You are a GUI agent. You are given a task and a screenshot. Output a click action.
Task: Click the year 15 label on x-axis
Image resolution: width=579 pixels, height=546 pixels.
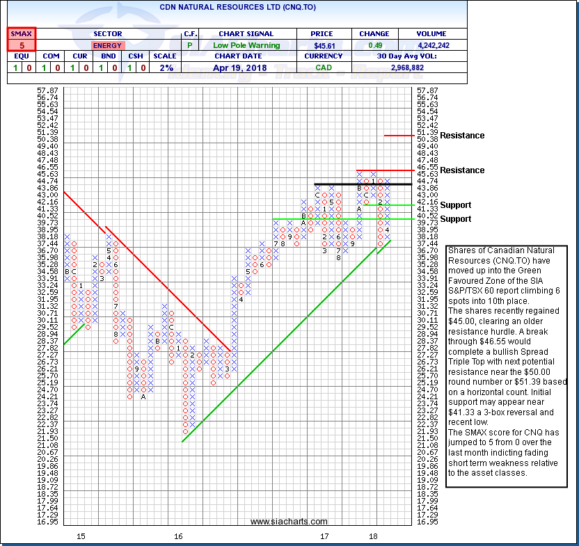tap(81, 536)
